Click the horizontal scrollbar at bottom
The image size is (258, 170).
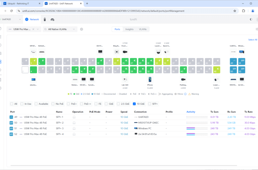click(x=124, y=165)
